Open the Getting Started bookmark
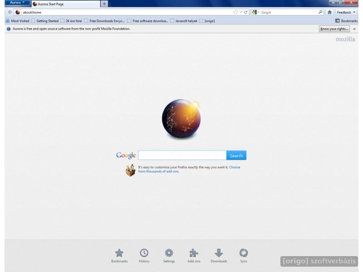 (x=45, y=21)
